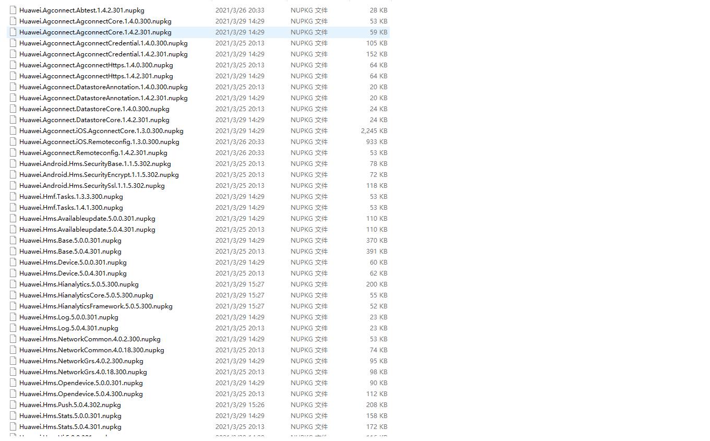Select file name Huawei.Hms.Push.5.0.4.302.nupkg

70,404
